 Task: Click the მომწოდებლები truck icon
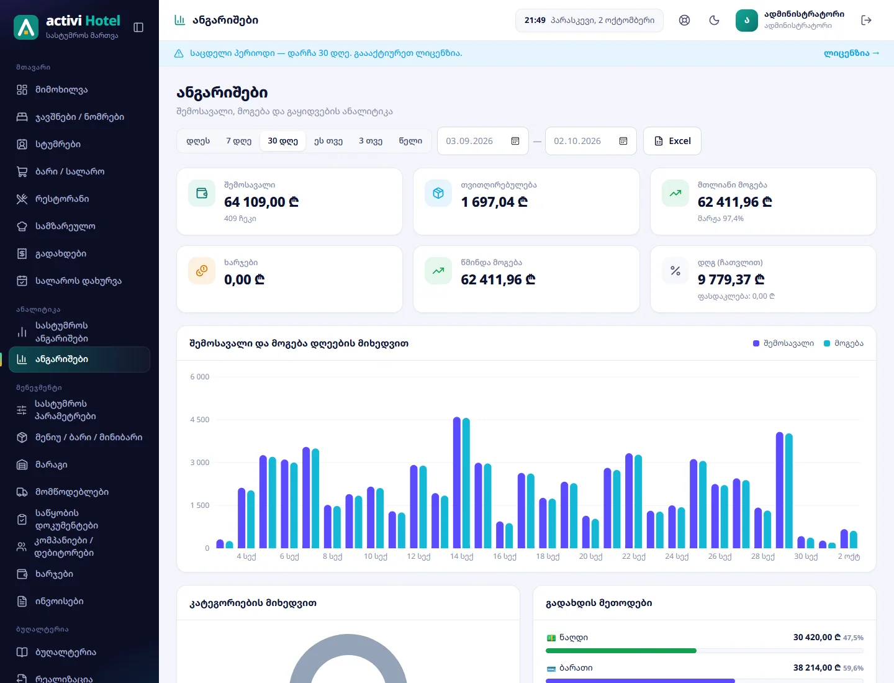(22, 492)
